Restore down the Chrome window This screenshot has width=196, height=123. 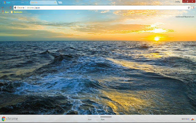188,1
